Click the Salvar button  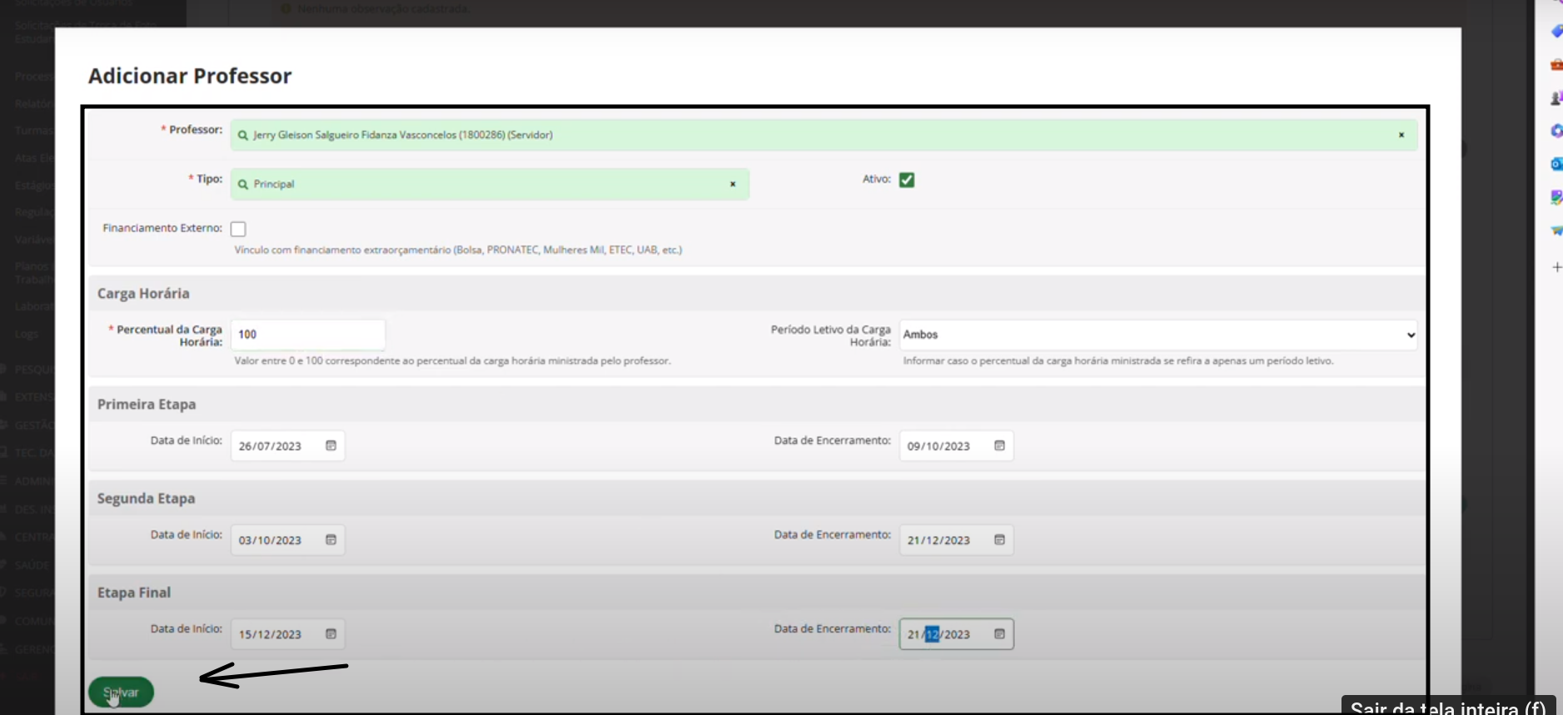pos(121,693)
